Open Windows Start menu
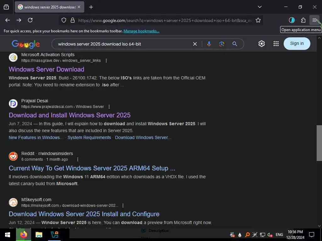This screenshot has height=241, width=322. point(8,235)
